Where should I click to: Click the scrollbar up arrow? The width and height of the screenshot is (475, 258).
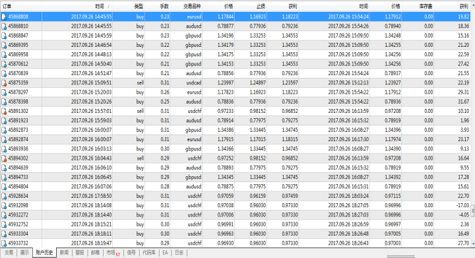473,5
